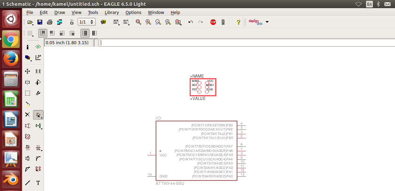
Task: Select the Move tool
Action: point(28,71)
